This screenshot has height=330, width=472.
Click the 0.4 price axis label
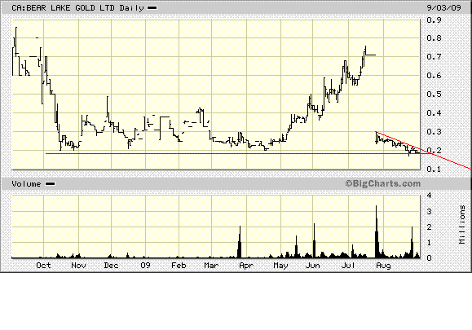pyautogui.click(x=434, y=113)
